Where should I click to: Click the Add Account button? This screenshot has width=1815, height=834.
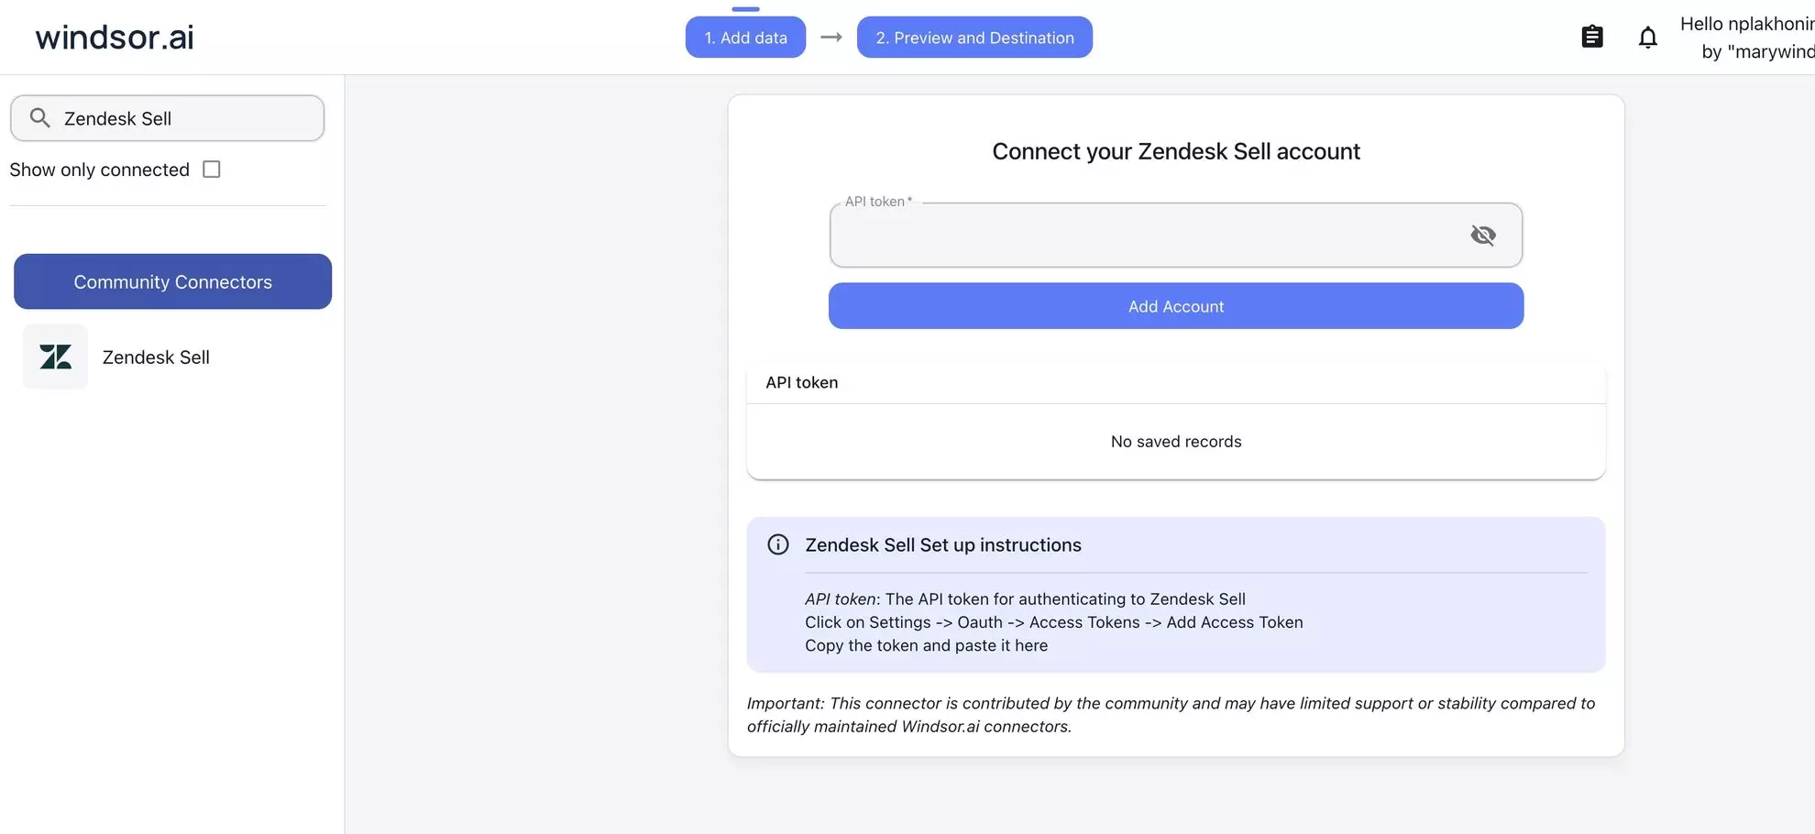[1175, 306]
